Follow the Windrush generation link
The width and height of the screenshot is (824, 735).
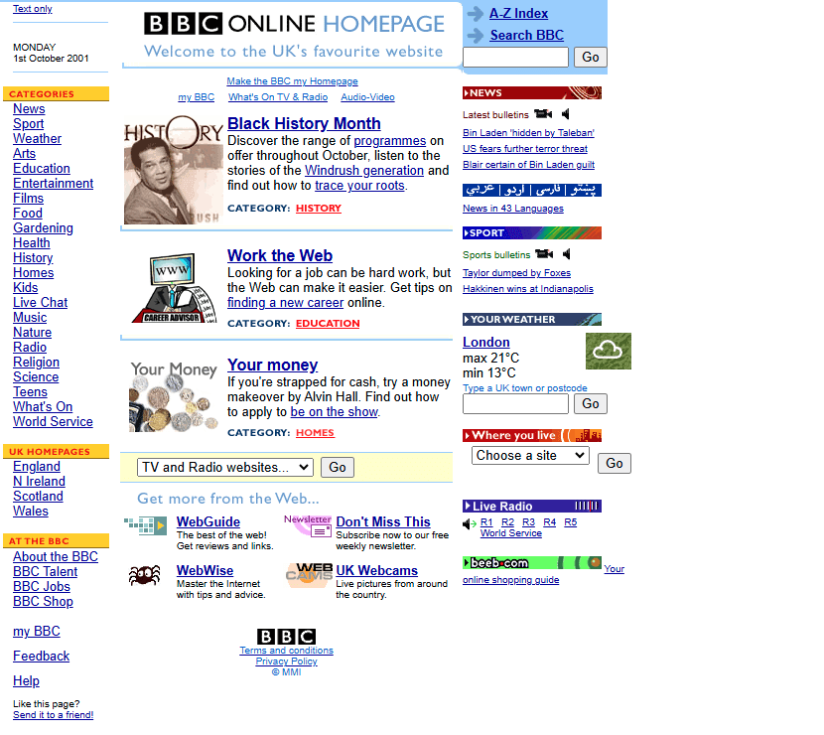coord(364,171)
